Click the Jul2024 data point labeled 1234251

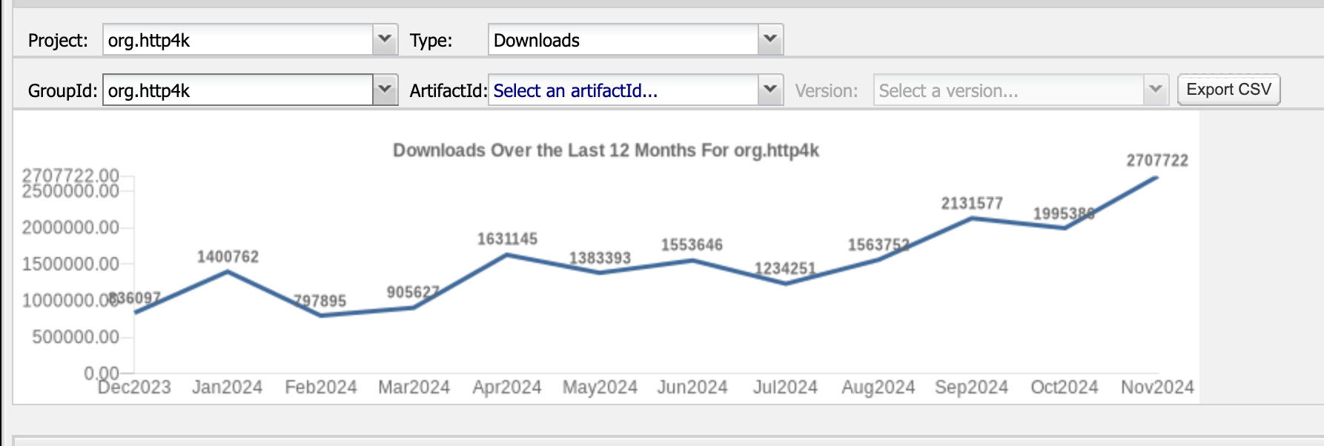coord(786,284)
